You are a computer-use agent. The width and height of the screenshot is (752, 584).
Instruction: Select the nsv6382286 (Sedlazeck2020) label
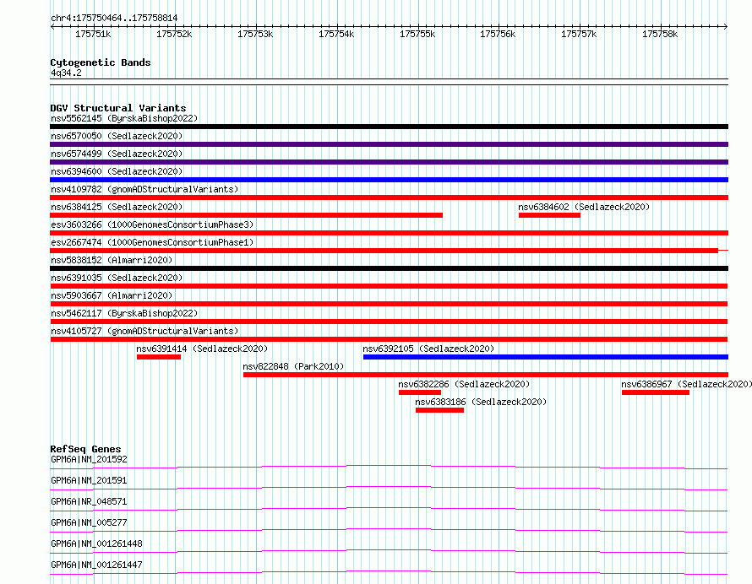click(464, 384)
